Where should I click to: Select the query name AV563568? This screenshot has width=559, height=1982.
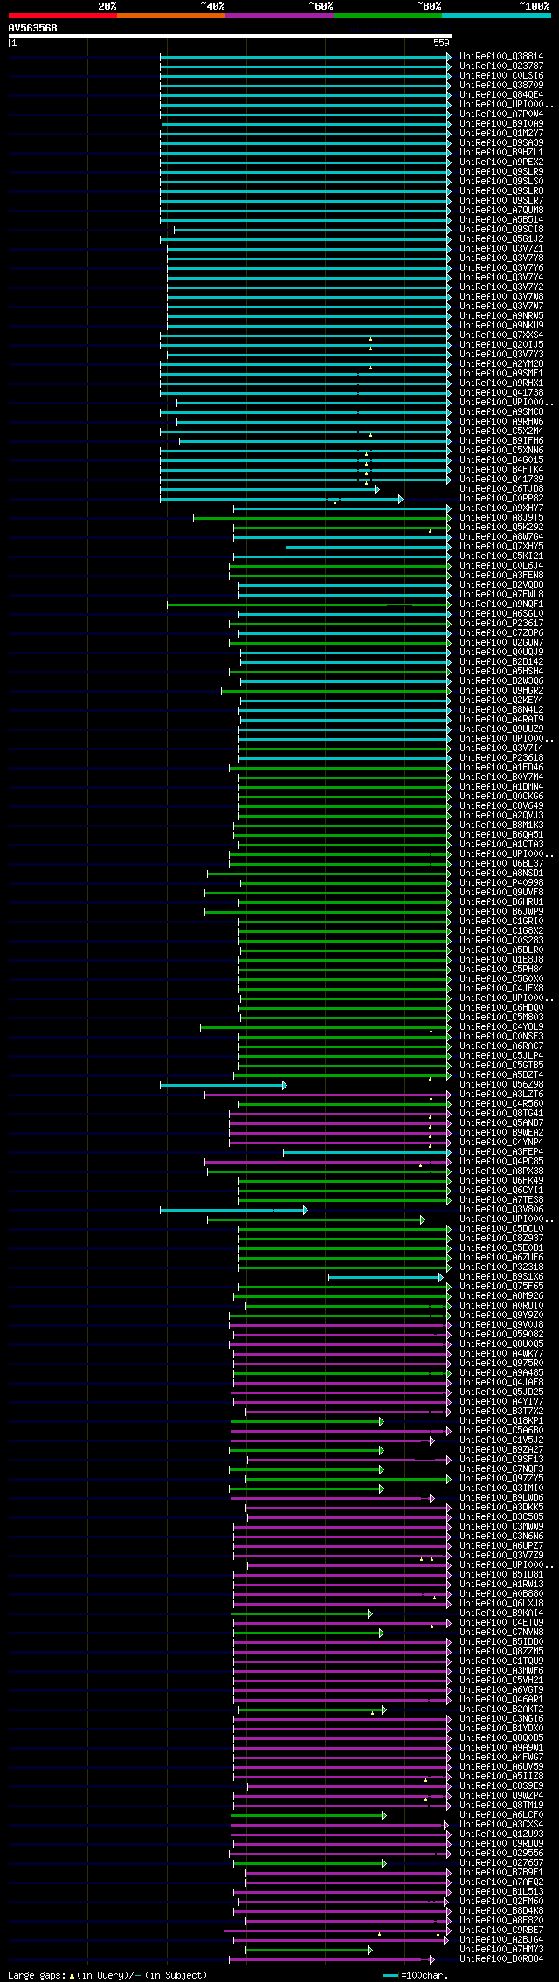click(33, 28)
